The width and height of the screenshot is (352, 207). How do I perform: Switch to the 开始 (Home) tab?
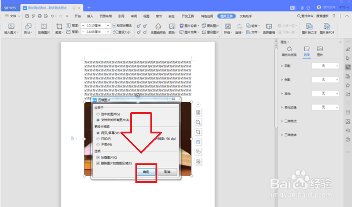(x=77, y=16)
